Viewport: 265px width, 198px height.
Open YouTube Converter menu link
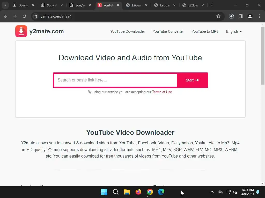click(168, 32)
